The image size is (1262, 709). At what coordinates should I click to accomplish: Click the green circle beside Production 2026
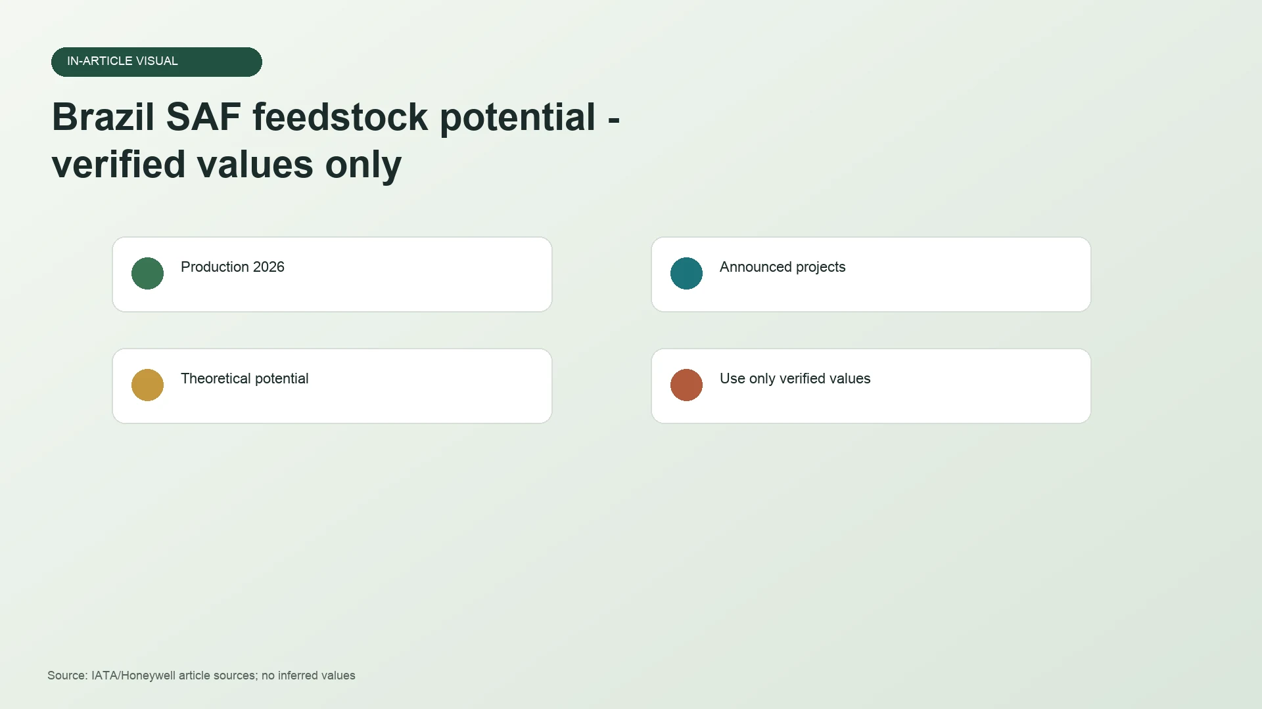tap(147, 273)
